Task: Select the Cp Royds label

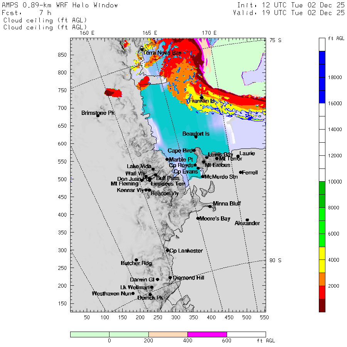Action: click(181, 165)
